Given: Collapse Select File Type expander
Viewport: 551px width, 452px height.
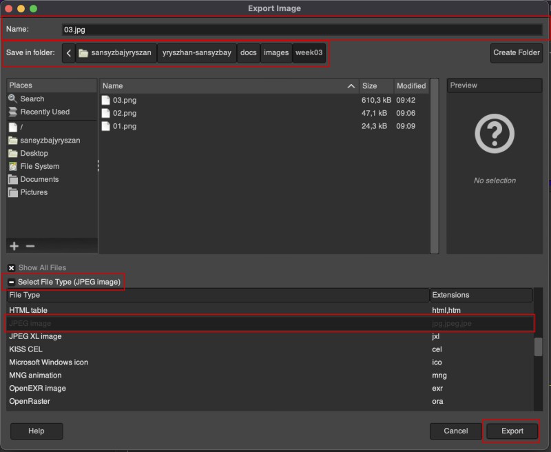Looking at the screenshot, I should point(11,282).
